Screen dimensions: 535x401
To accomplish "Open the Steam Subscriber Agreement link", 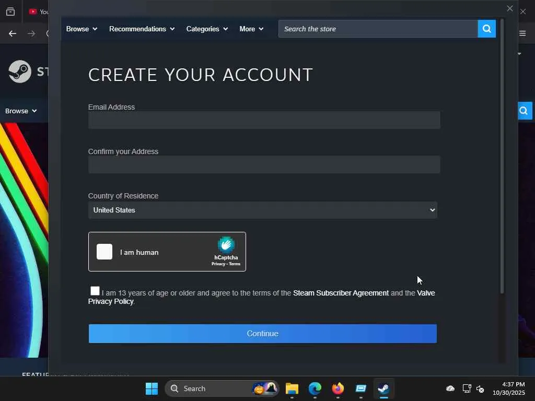I will click(341, 293).
